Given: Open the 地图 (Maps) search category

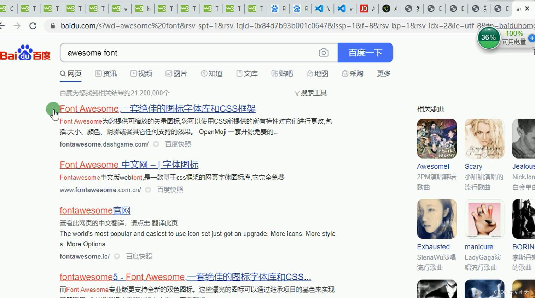Looking at the screenshot, I should [x=317, y=73].
